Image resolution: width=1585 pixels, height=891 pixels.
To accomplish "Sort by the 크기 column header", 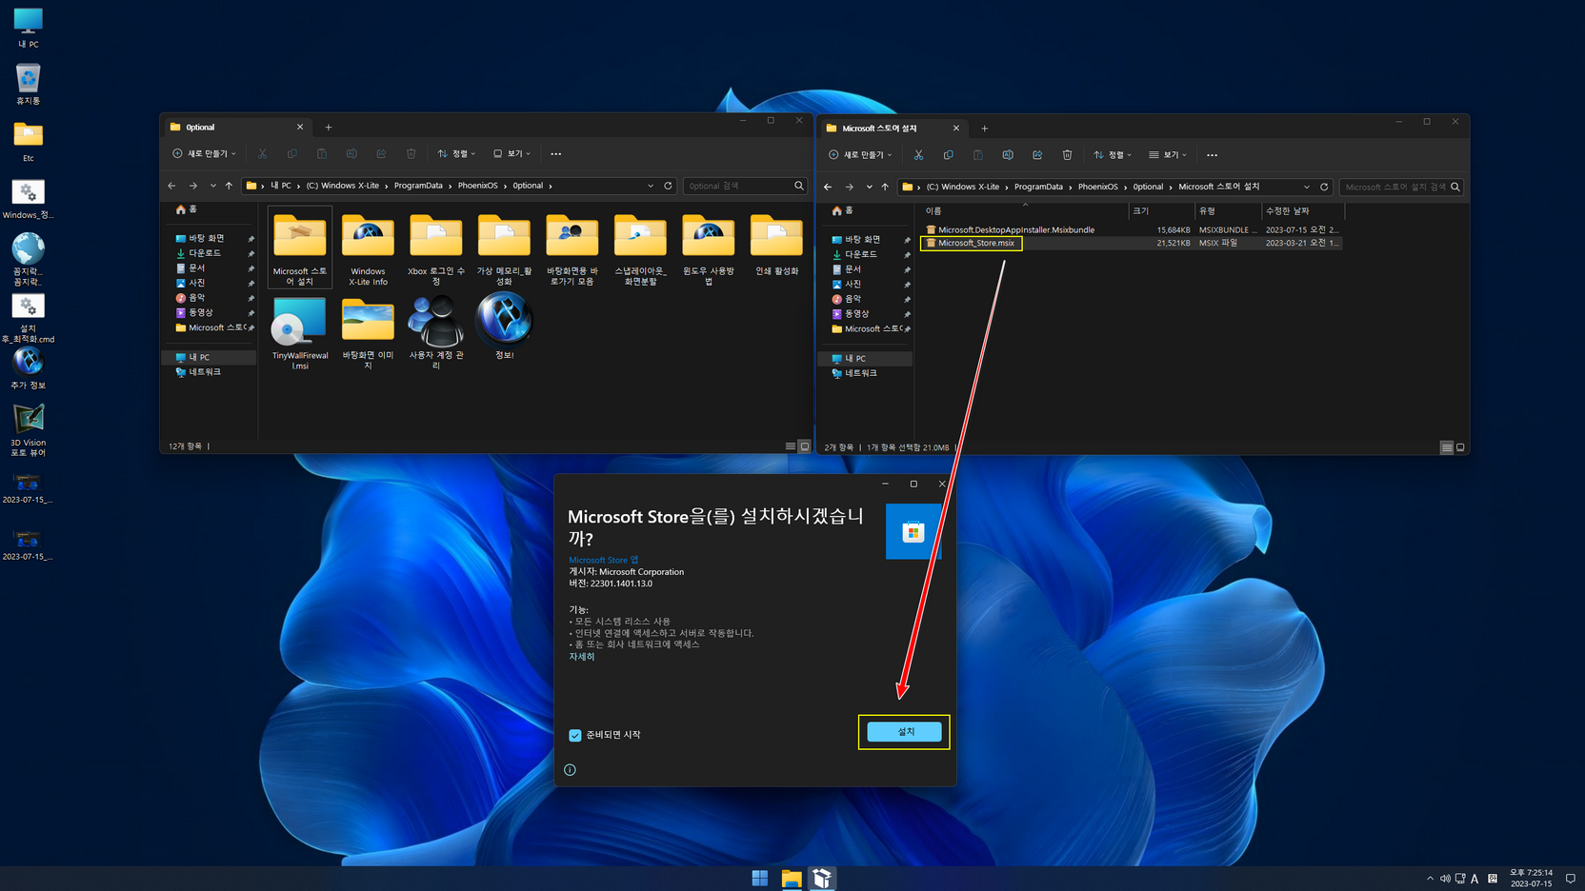I will [1161, 210].
